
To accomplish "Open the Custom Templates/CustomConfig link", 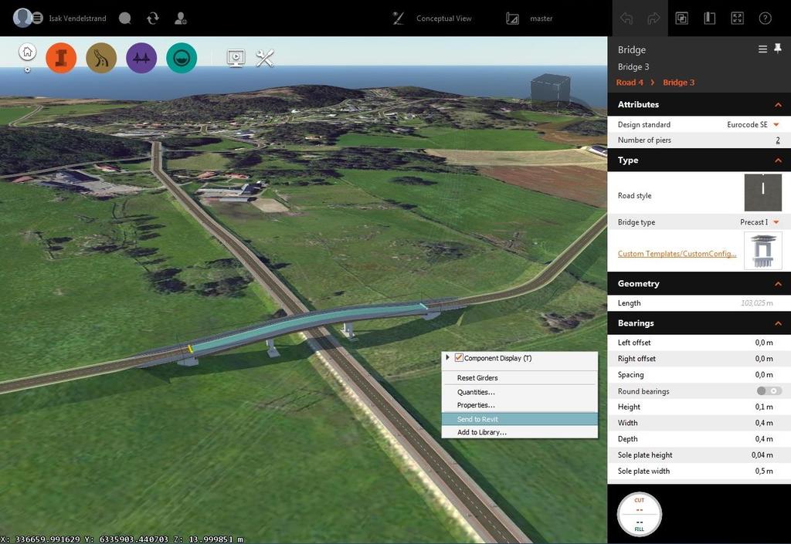I will point(677,253).
